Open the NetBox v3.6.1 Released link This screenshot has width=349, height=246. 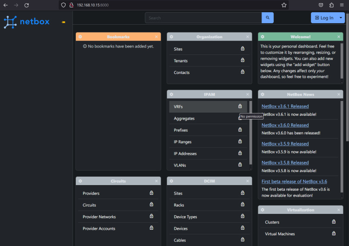click(x=285, y=106)
